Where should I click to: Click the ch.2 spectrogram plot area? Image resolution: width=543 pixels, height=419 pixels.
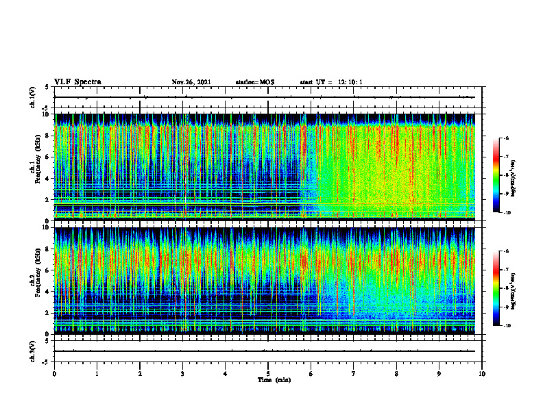pyautogui.click(x=265, y=281)
